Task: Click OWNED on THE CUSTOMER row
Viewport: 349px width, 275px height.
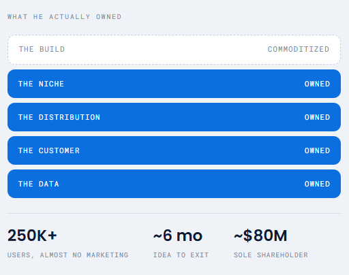Action: click(317, 150)
